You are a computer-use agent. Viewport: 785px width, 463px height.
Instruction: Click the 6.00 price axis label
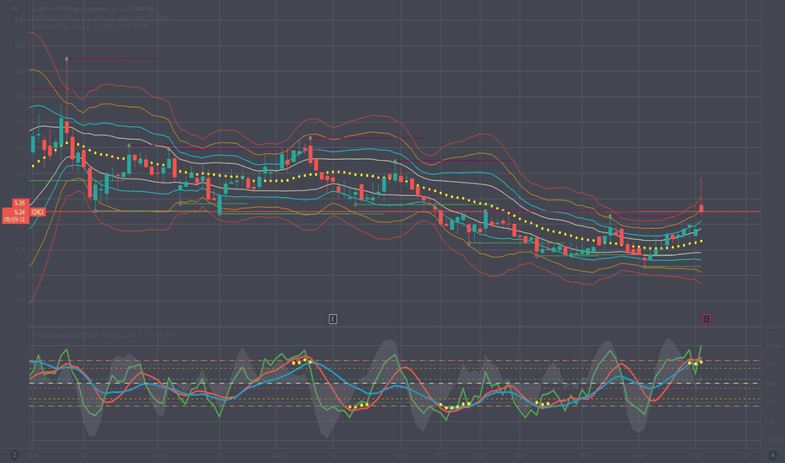click(x=20, y=173)
